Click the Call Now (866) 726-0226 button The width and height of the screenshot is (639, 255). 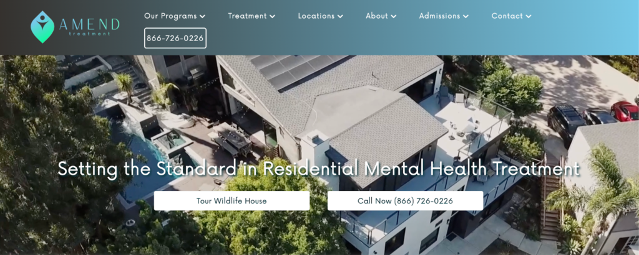(405, 201)
